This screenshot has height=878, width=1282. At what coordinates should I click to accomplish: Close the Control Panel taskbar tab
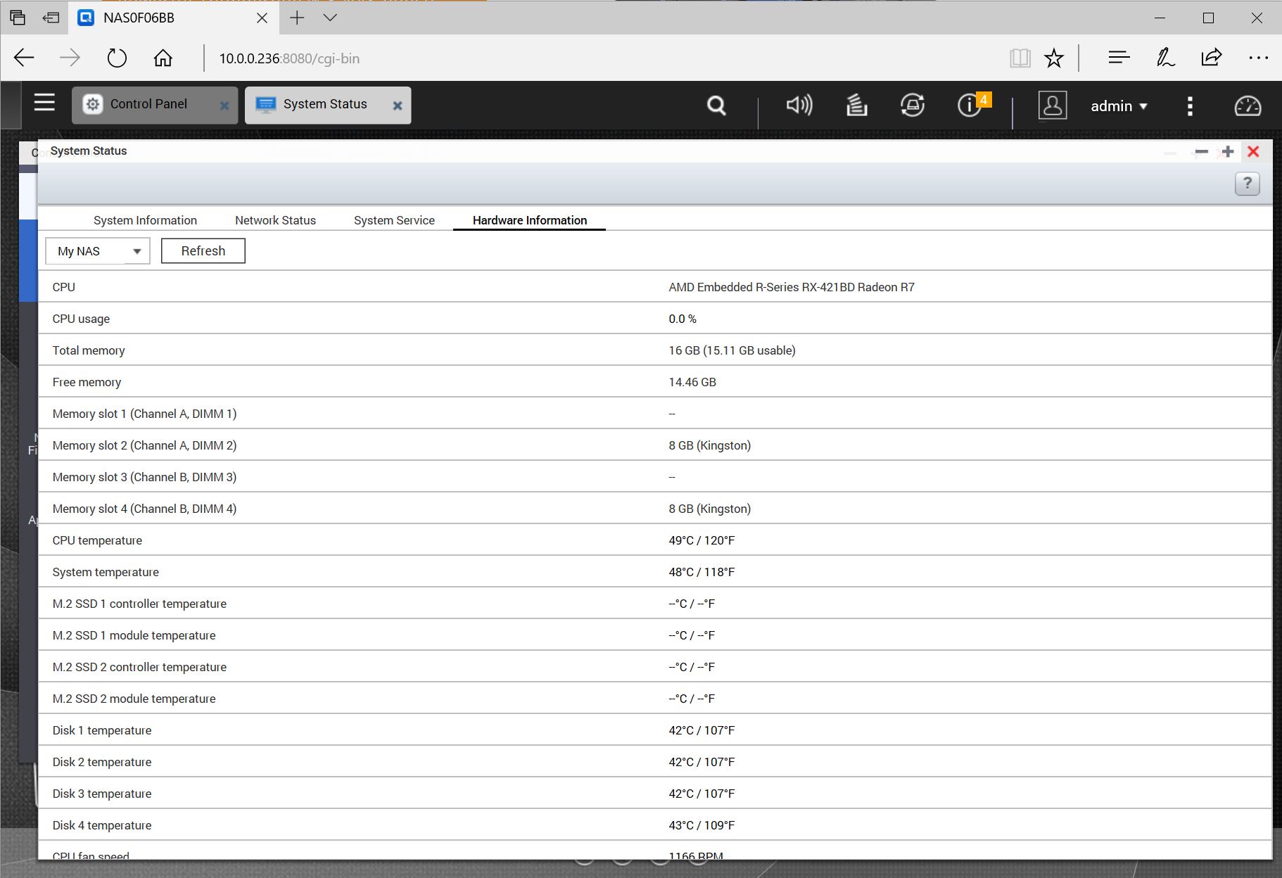pos(224,106)
